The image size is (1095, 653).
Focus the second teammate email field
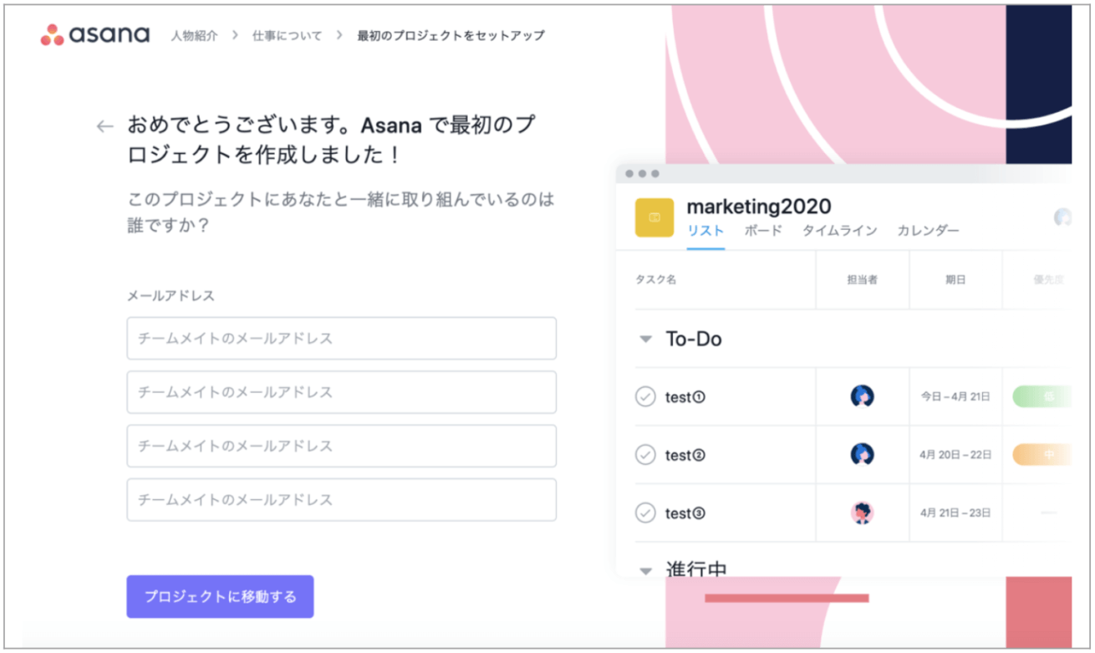[x=342, y=392]
